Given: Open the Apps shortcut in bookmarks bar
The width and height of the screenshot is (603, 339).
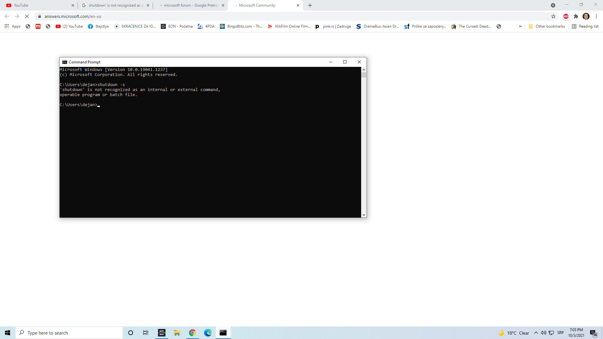Looking at the screenshot, I should 13,26.
